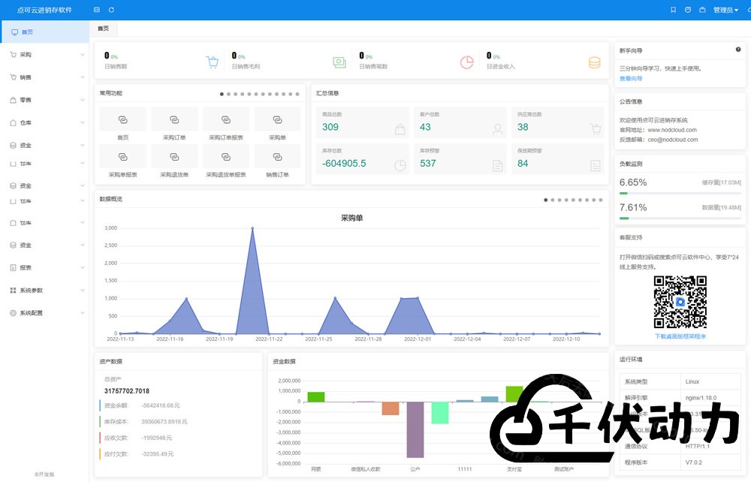Open the 采购订单 shortcut icon
The height and width of the screenshot is (482, 751).
(174, 119)
